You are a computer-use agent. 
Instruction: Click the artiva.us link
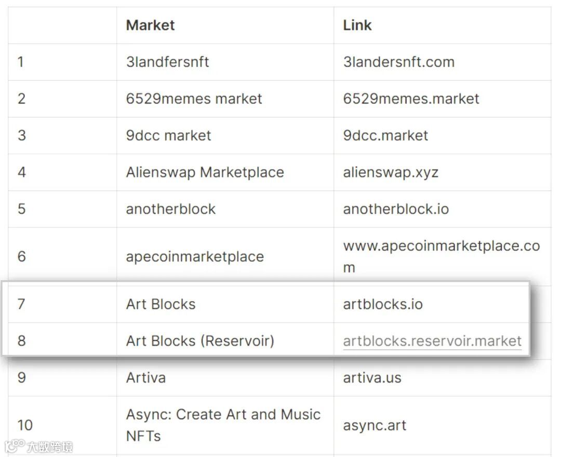coord(372,378)
